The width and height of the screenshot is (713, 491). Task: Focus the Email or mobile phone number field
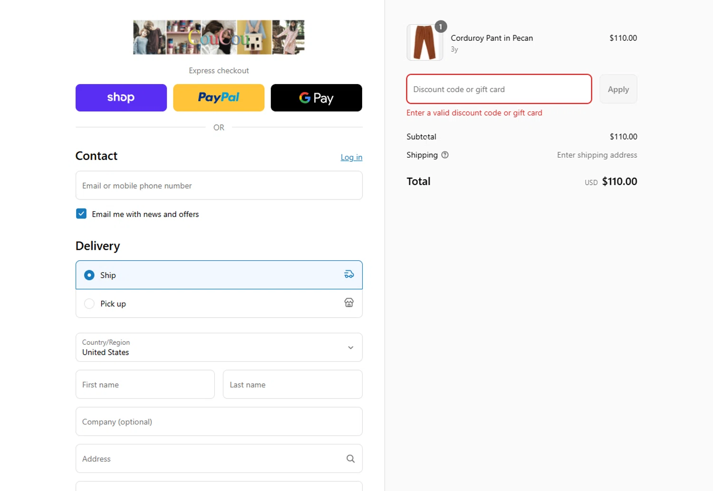coord(219,185)
